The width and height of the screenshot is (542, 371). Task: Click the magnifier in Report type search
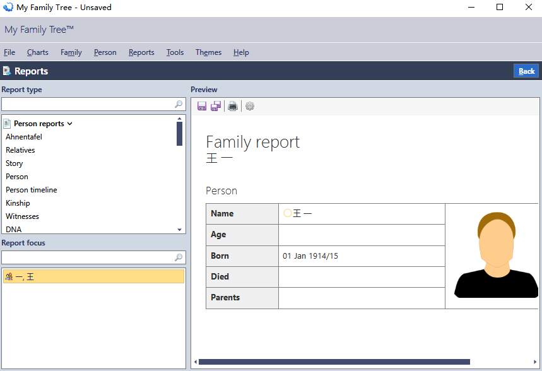(x=179, y=104)
